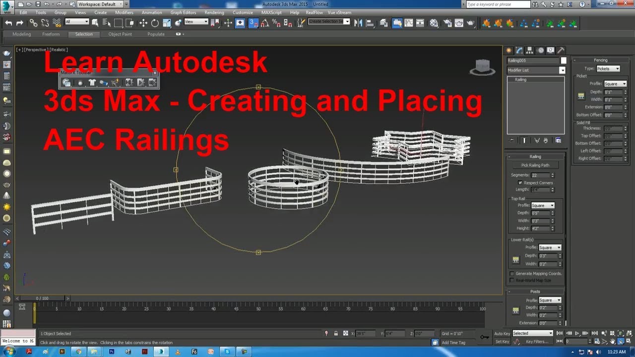Toggle the Set Key mode button
The width and height of the screenshot is (635, 357).
click(502, 342)
